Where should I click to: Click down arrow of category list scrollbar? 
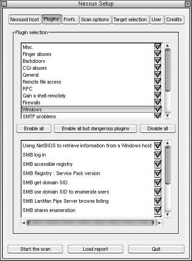tap(167, 115)
